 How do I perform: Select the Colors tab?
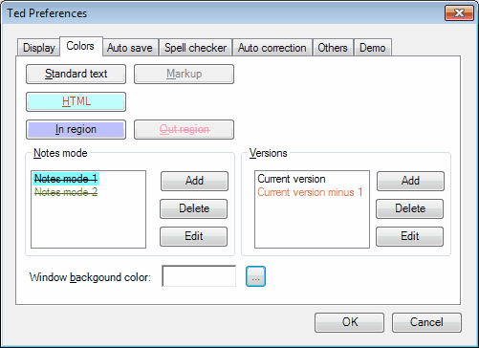(81, 46)
